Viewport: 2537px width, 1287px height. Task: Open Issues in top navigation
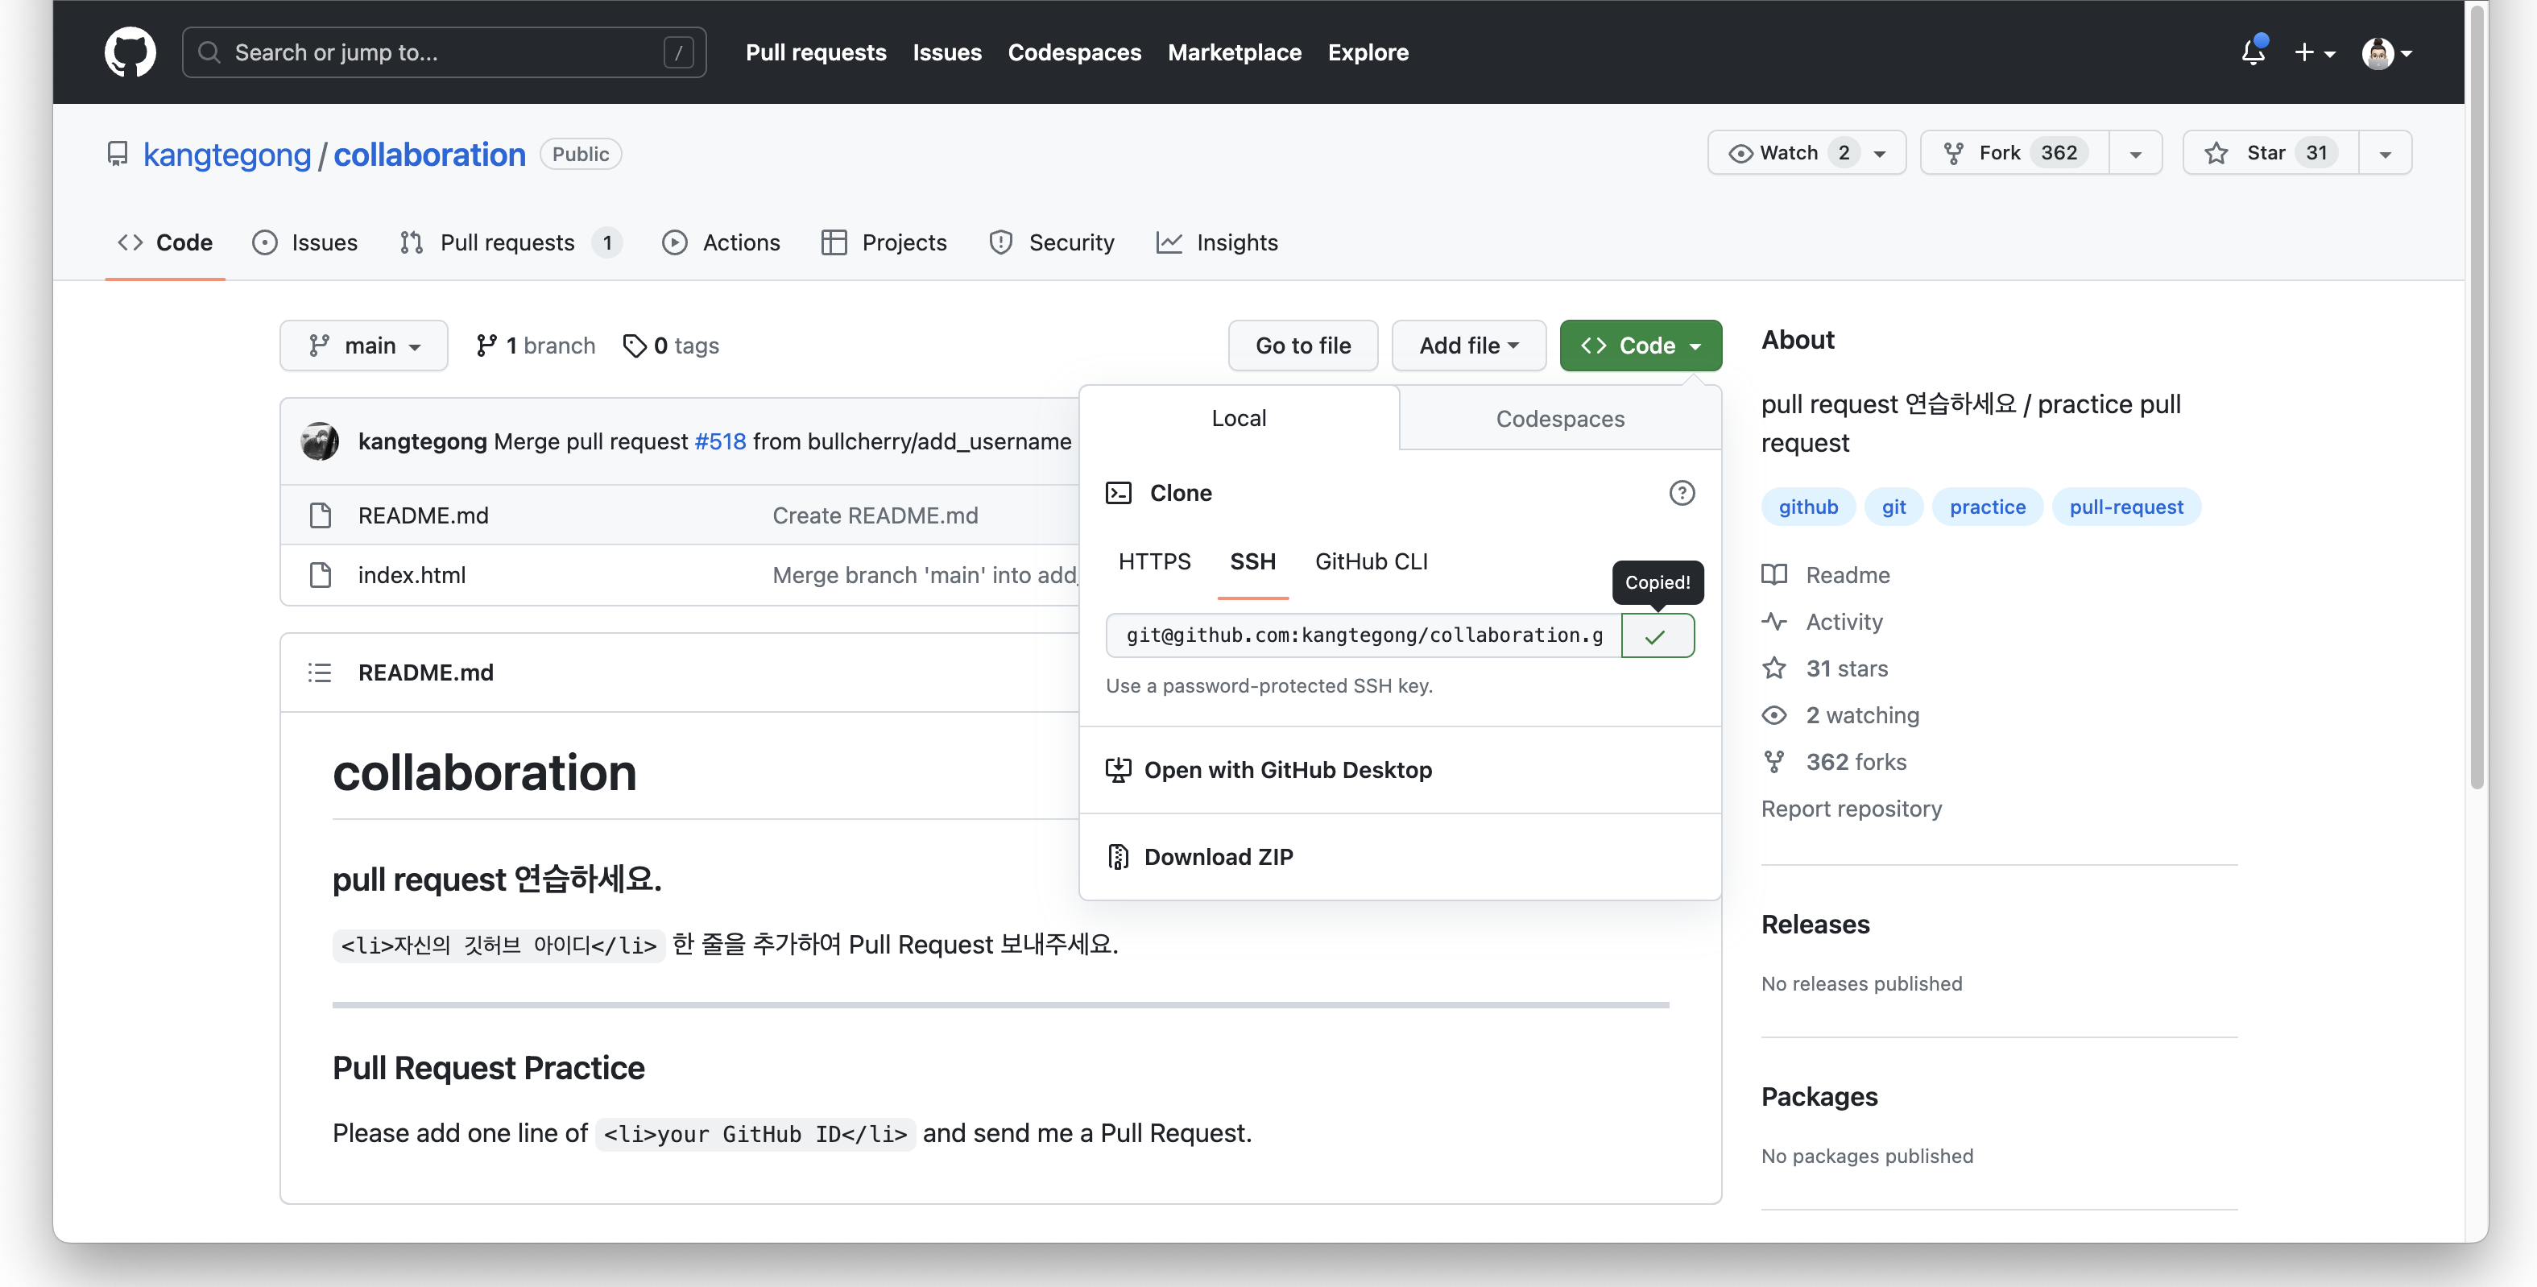click(x=946, y=52)
